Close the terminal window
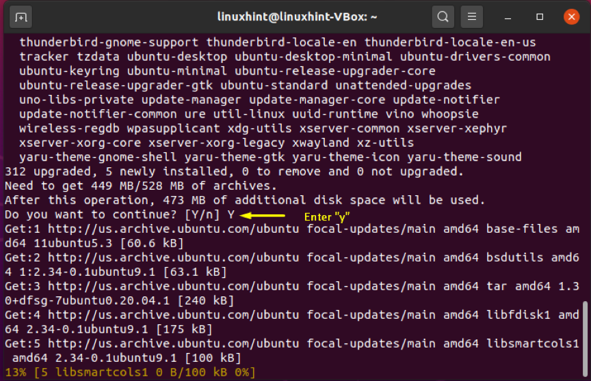The height and width of the screenshot is (381, 591). click(x=571, y=17)
